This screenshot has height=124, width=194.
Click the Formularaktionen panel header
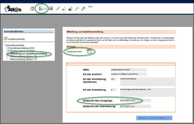29,32
